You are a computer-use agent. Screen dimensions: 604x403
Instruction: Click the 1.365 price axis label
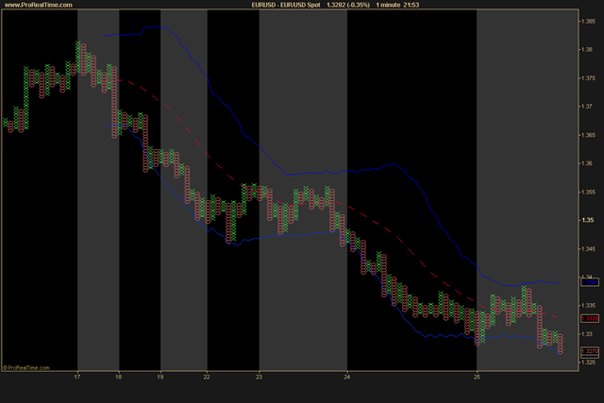[x=588, y=135]
